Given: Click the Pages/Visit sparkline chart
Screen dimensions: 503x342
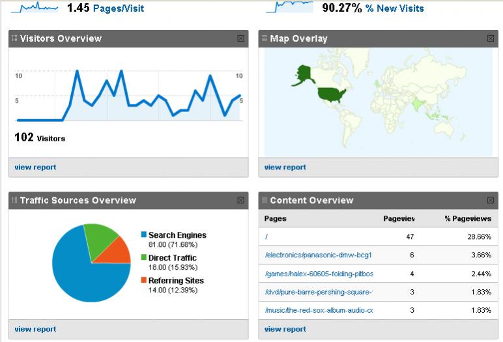Looking at the screenshot, I should pos(35,7).
